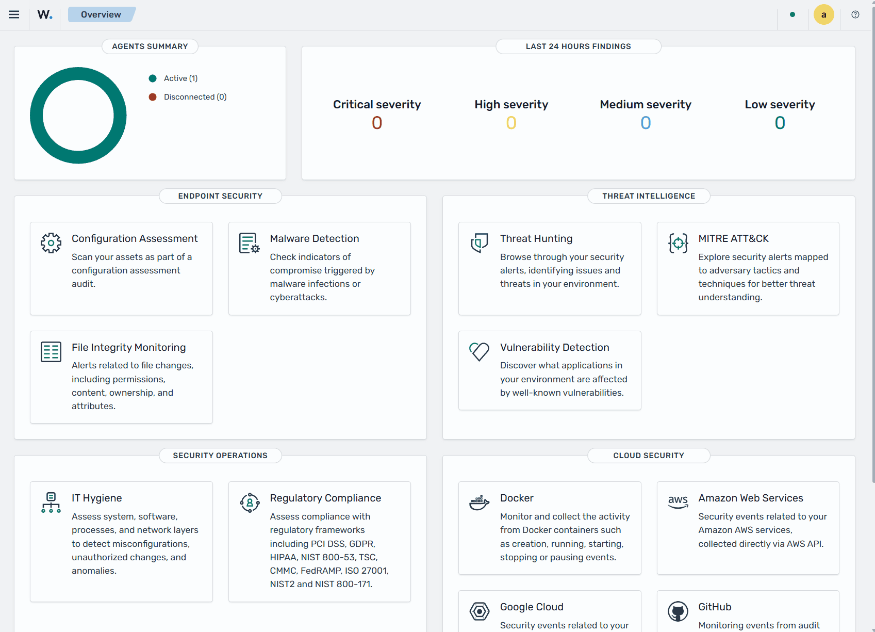
Task: Click the Malware Detection document icon
Action: 250,243
